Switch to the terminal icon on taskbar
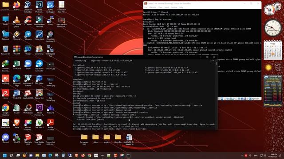Screen dimensions: 284x159 coord(128,155)
